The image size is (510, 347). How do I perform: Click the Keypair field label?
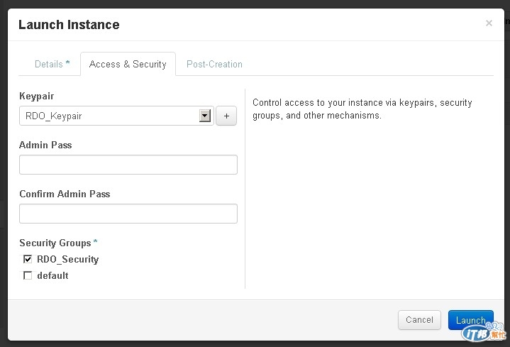pyautogui.click(x=36, y=96)
